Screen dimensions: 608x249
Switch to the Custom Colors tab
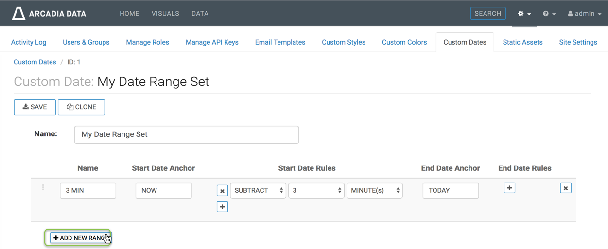pos(404,42)
